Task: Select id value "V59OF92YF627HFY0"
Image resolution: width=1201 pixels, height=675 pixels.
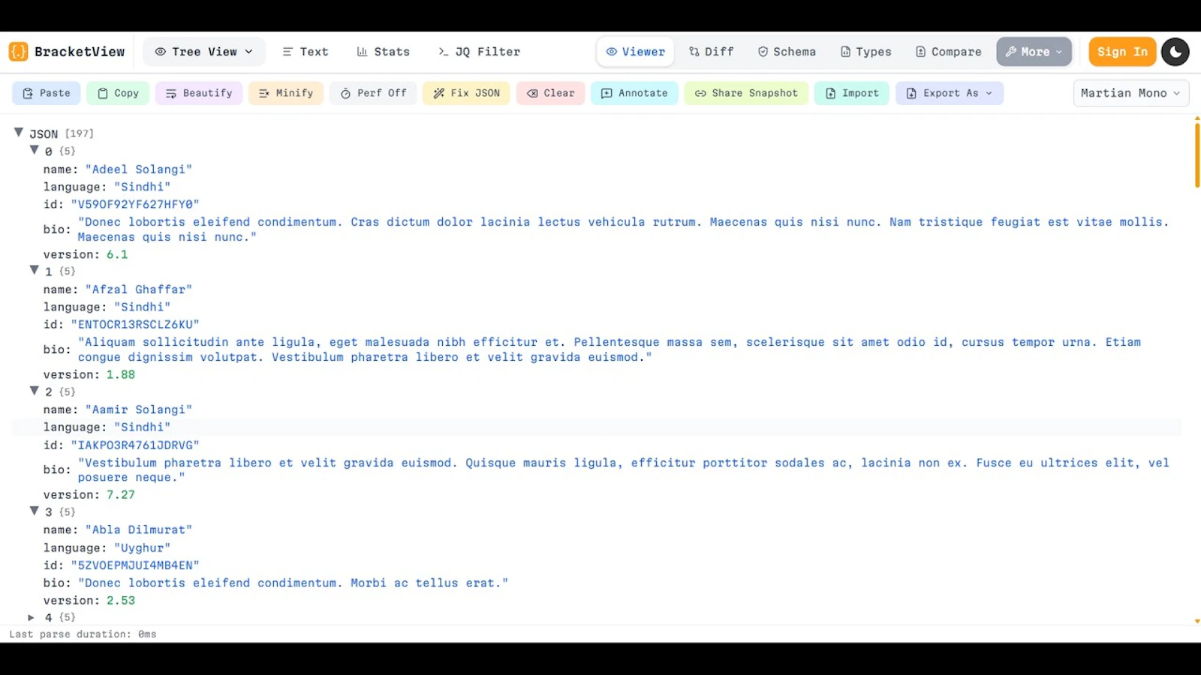Action: [135, 204]
